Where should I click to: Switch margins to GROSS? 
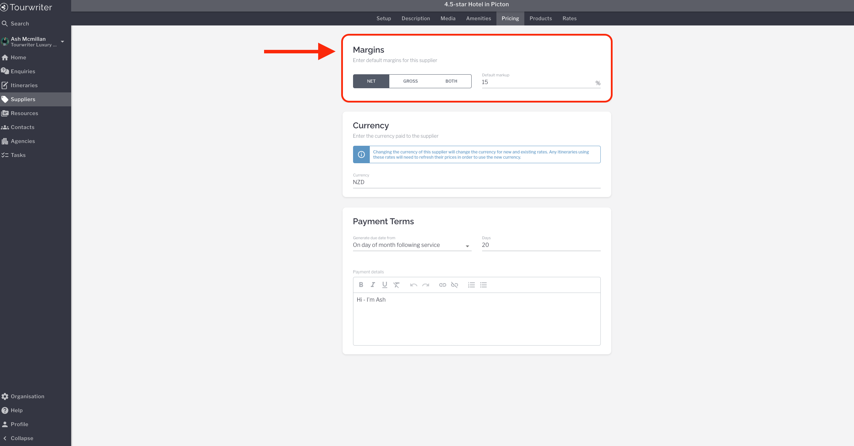pos(410,81)
